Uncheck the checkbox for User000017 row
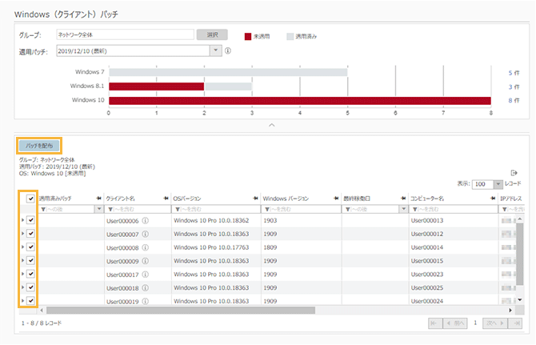This screenshot has height=345, width=536. (30, 274)
